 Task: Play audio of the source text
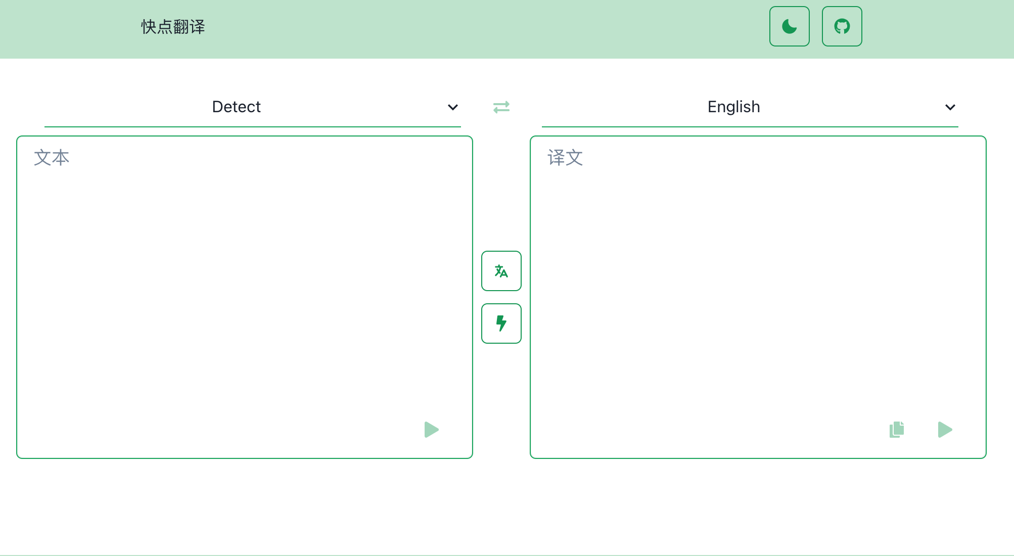[431, 430]
